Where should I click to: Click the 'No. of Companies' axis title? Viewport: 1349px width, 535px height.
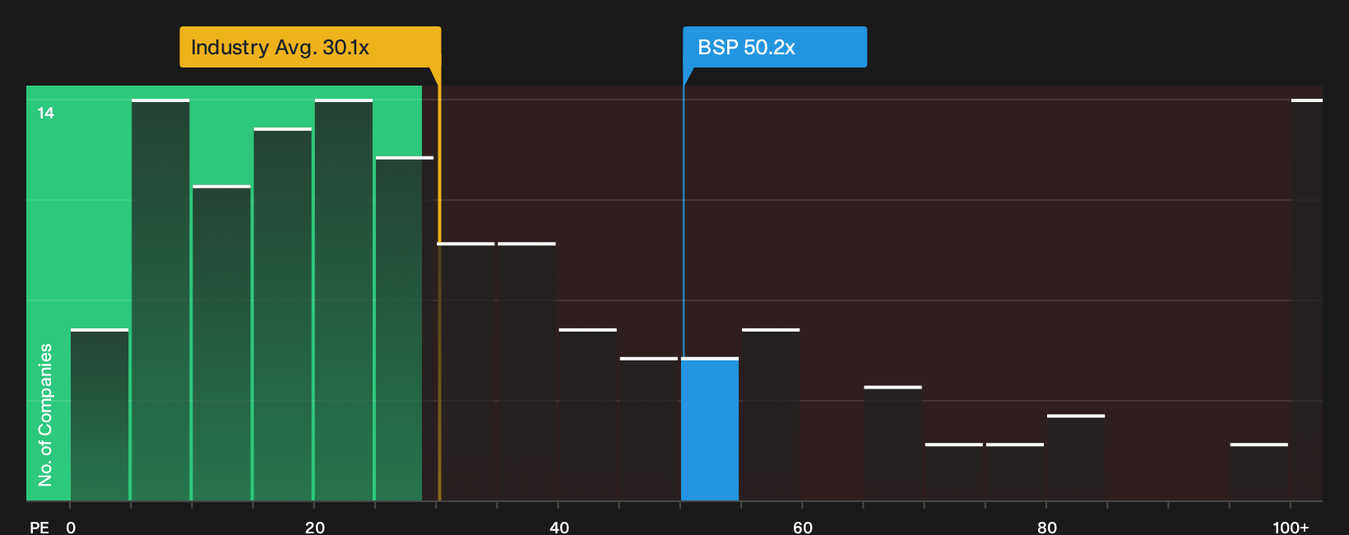coord(45,415)
